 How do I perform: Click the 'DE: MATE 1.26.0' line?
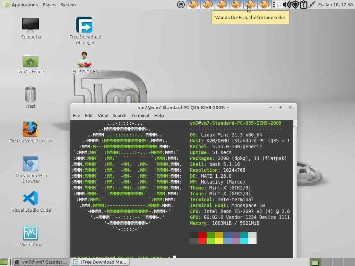pyautogui.click(x=210, y=176)
